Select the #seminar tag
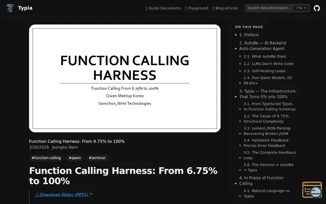The height and width of the screenshot is (204, 326). point(97,158)
